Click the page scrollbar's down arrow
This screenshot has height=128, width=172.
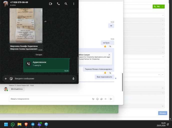coord(170,119)
